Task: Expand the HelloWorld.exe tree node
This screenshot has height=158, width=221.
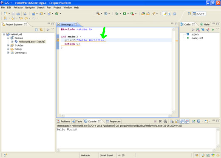Action: pyautogui.click(x=12, y=42)
